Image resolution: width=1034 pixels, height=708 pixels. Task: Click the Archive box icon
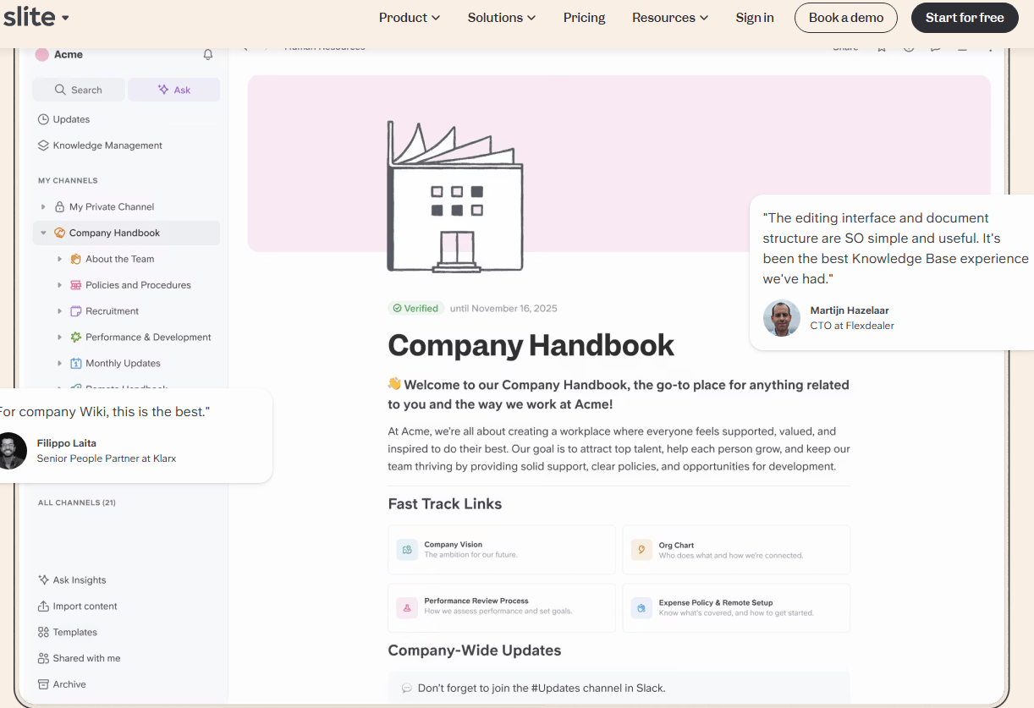[44, 684]
